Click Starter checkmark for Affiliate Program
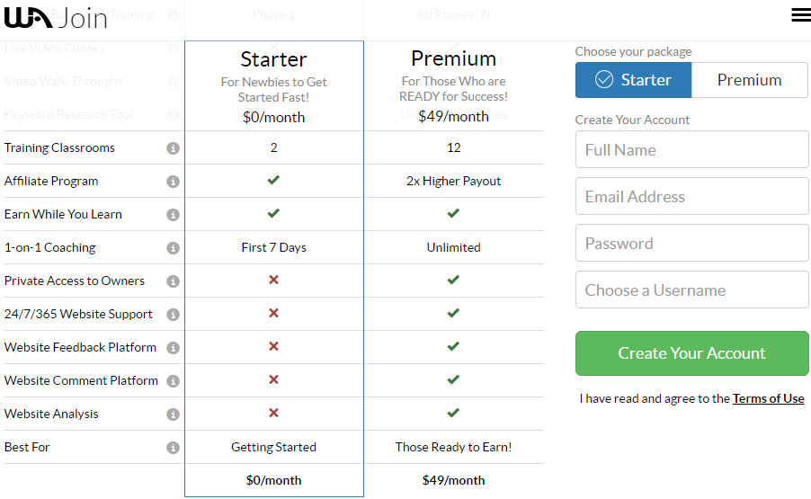This screenshot has width=811, height=499. point(273,180)
